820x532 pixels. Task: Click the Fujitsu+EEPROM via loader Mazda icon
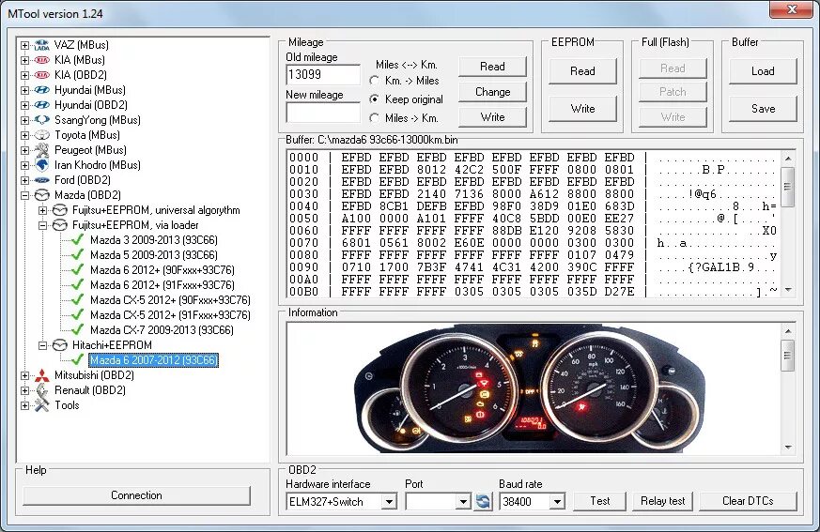pyautogui.click(x=60, y=225)
